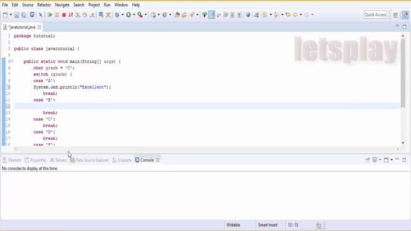
Task: Open the Project menu
Action: (94, 5)
